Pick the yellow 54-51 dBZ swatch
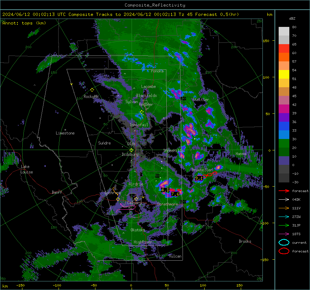The width and height of the screenshot is (310, 290). coord(284,74)
